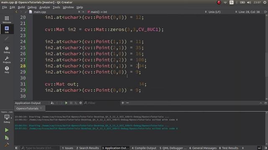Re-run application in output toolbar

66,103
